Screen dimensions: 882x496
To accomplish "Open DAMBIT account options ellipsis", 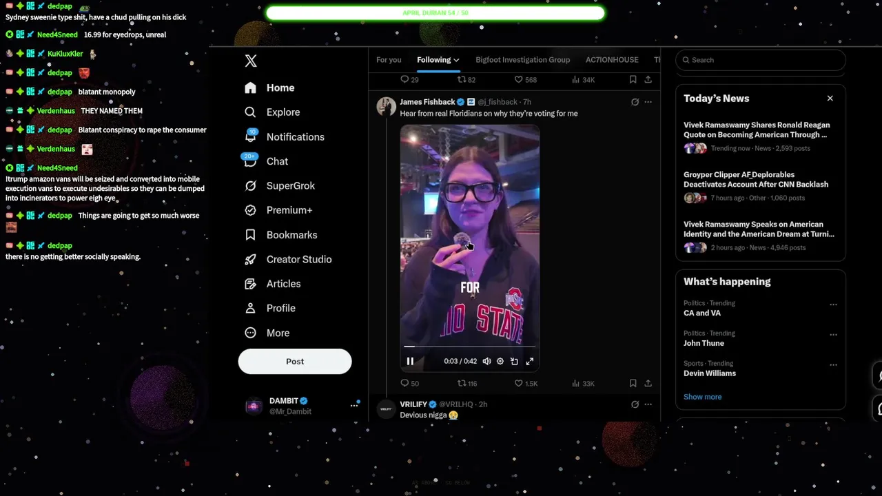I will tap(354, 405).
